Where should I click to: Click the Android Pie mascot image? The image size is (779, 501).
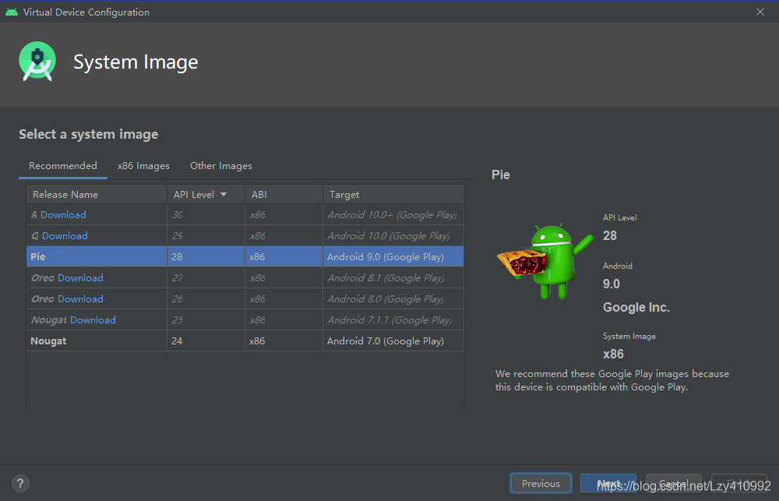click(545, 262)
